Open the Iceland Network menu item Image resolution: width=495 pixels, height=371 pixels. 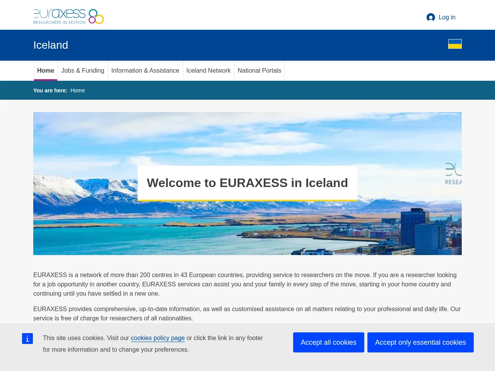[x=208, y=71]
